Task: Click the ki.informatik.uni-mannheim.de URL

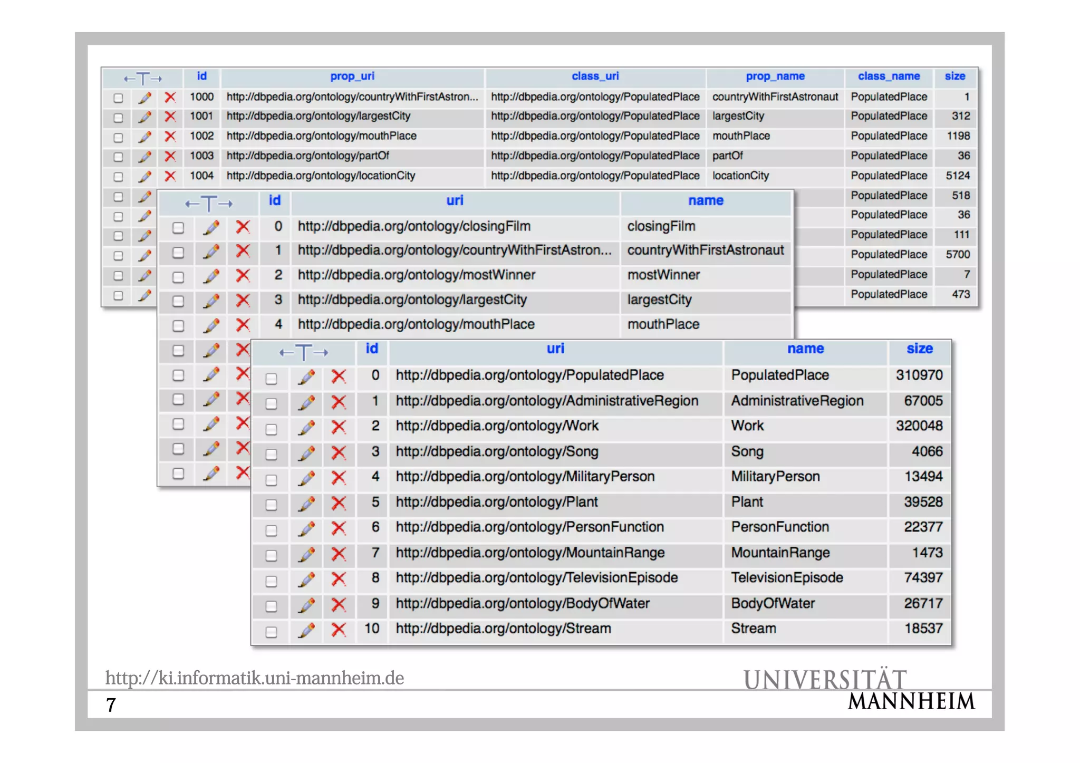Action: click(x=254, y=678)
